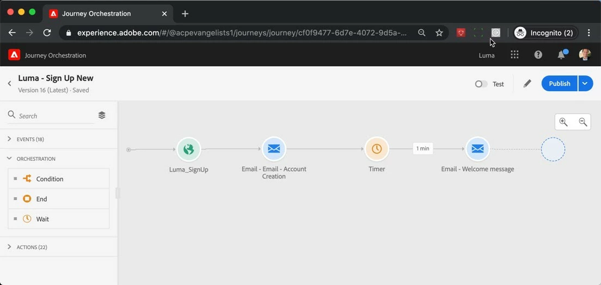Select the Condition activity
601x285 pixels.
59,179
